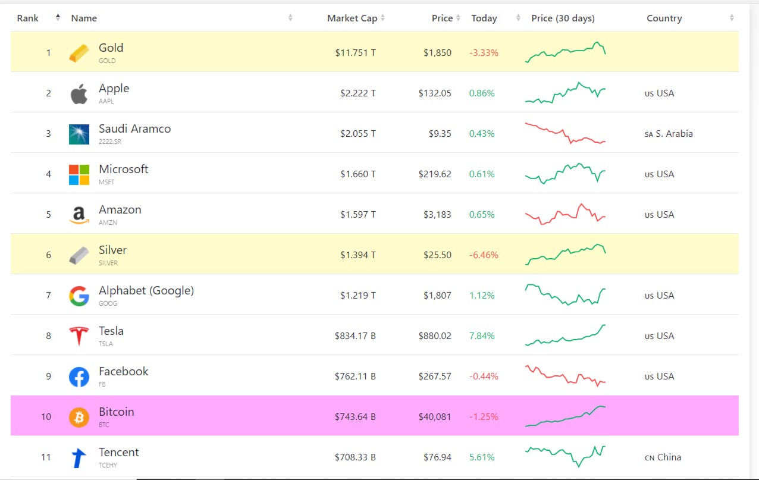759x480 pixels.
Task: Click the Bitcoin logo icon
Action: point(79,418)
